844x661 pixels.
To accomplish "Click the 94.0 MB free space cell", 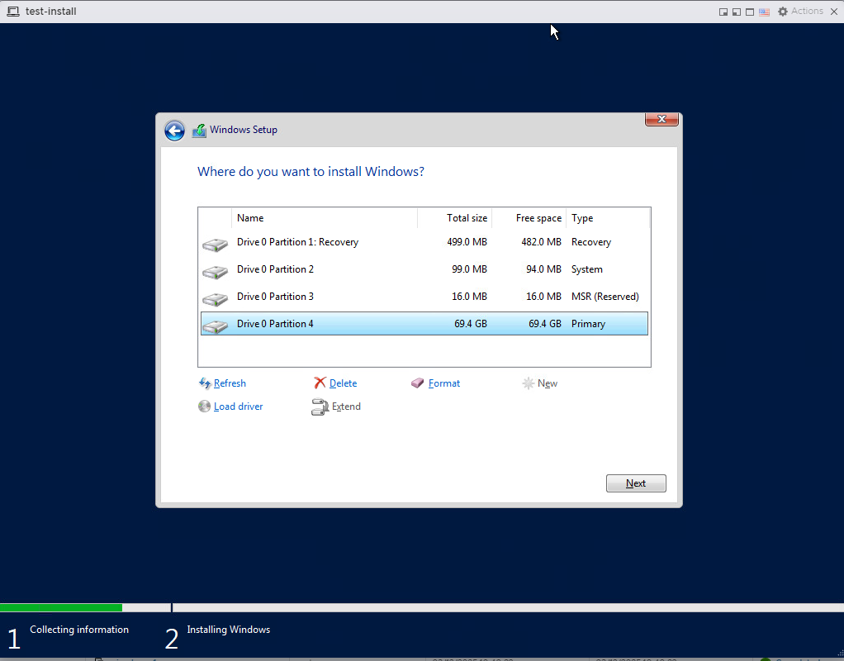I will (x=543, y=269).
